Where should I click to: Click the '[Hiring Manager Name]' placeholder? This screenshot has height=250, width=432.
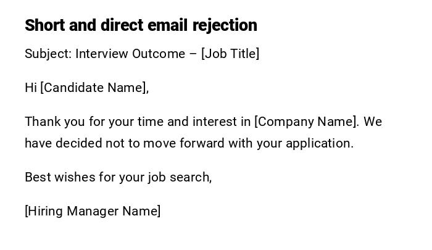[x=93, y=211]
